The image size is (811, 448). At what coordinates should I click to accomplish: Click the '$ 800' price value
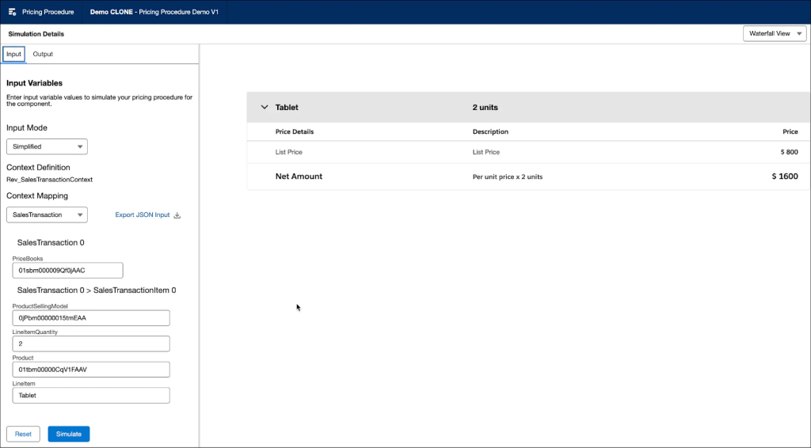click(790, 152)
